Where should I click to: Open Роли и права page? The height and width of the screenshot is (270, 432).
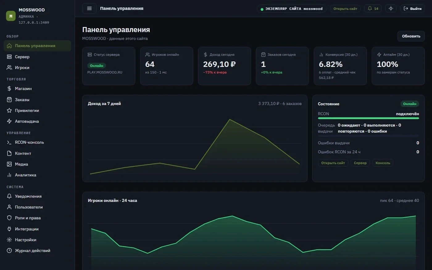click(37, 218)
